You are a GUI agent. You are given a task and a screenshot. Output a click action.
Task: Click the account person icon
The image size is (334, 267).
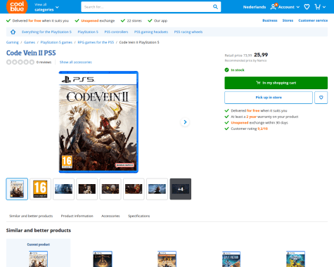pyautogui.click(x=274, y=7)
